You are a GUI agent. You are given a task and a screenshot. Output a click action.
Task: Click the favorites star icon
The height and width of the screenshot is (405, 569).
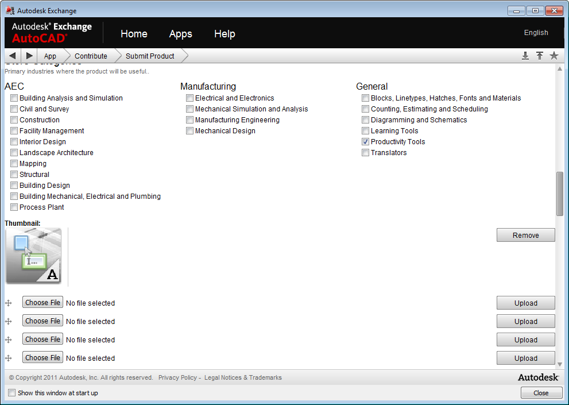click(x=554, y=56)
